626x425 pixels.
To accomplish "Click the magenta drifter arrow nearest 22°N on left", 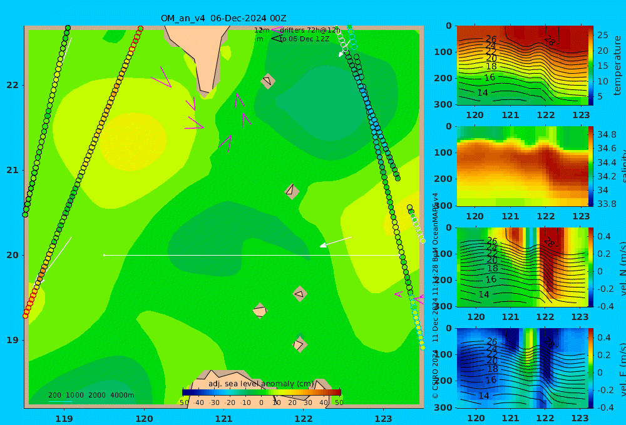I will (x=162, y=77).
